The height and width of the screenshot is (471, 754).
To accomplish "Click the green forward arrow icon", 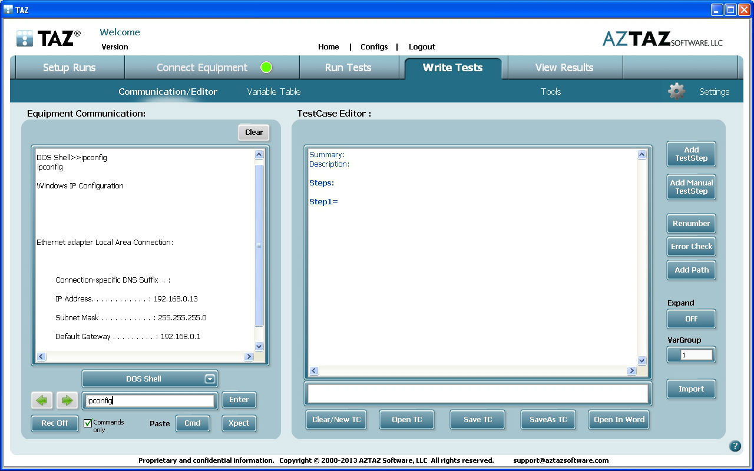I will pyautogui.click(x=67, y=400).
